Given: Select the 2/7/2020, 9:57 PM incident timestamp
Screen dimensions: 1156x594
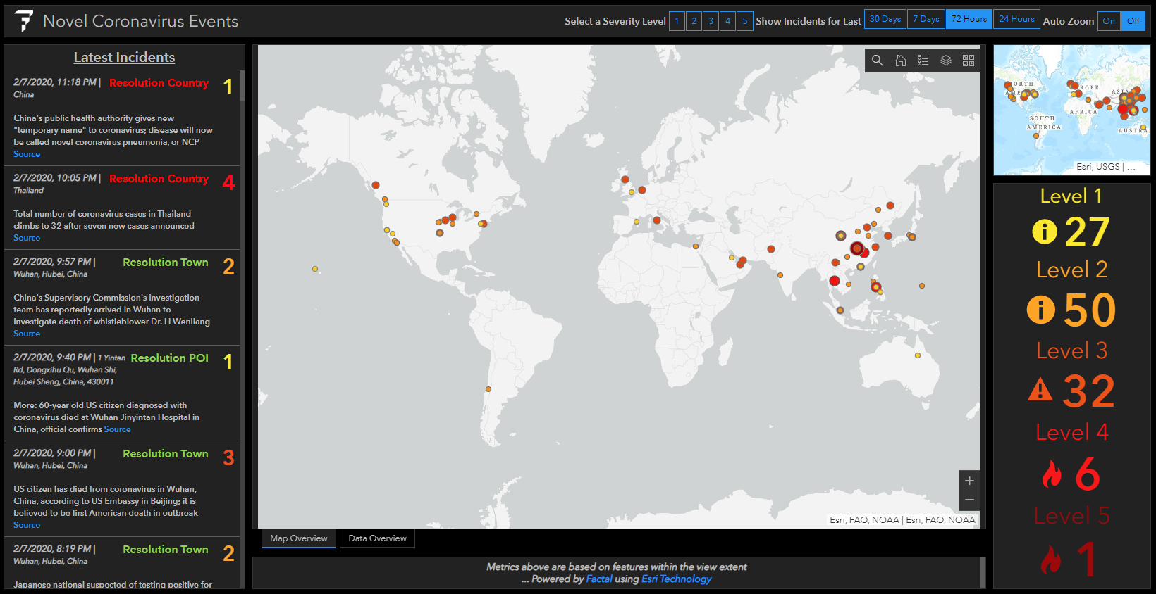Looking at the screenshot, I should click(x=52, y=262).
